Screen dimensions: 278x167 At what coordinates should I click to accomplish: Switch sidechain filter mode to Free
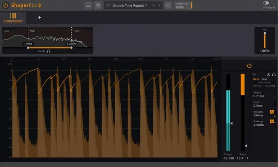(x=264, y=79)
